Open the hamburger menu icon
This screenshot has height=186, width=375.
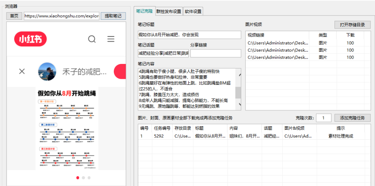(x=111, y=39)
